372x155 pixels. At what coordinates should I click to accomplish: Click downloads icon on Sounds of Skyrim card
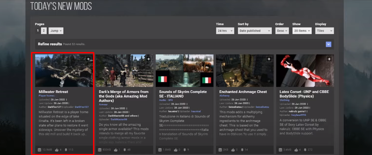click(x=186, y=150)
